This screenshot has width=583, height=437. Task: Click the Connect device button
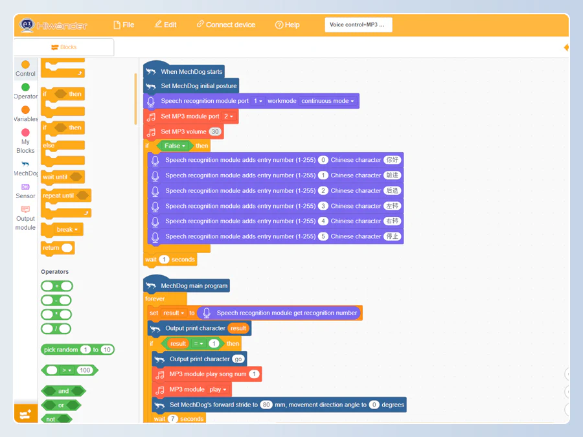[225, 25]
